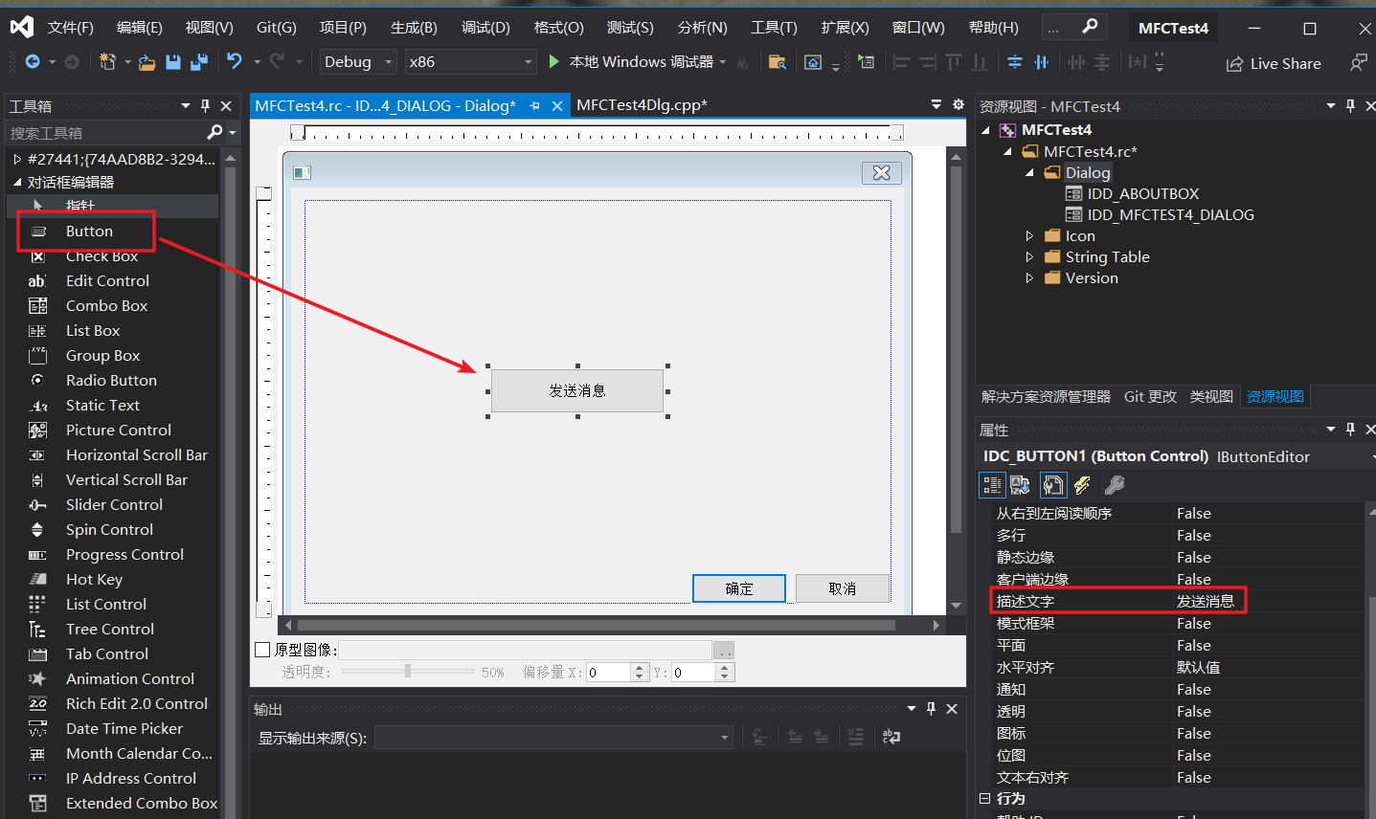The height and width of the screenshot is (819, 1376).
Task: Select the Slider Control toolbox item
Action: pos(114,505)
